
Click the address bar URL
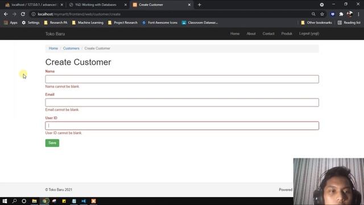pyautogui.click(x=79, y=14)
